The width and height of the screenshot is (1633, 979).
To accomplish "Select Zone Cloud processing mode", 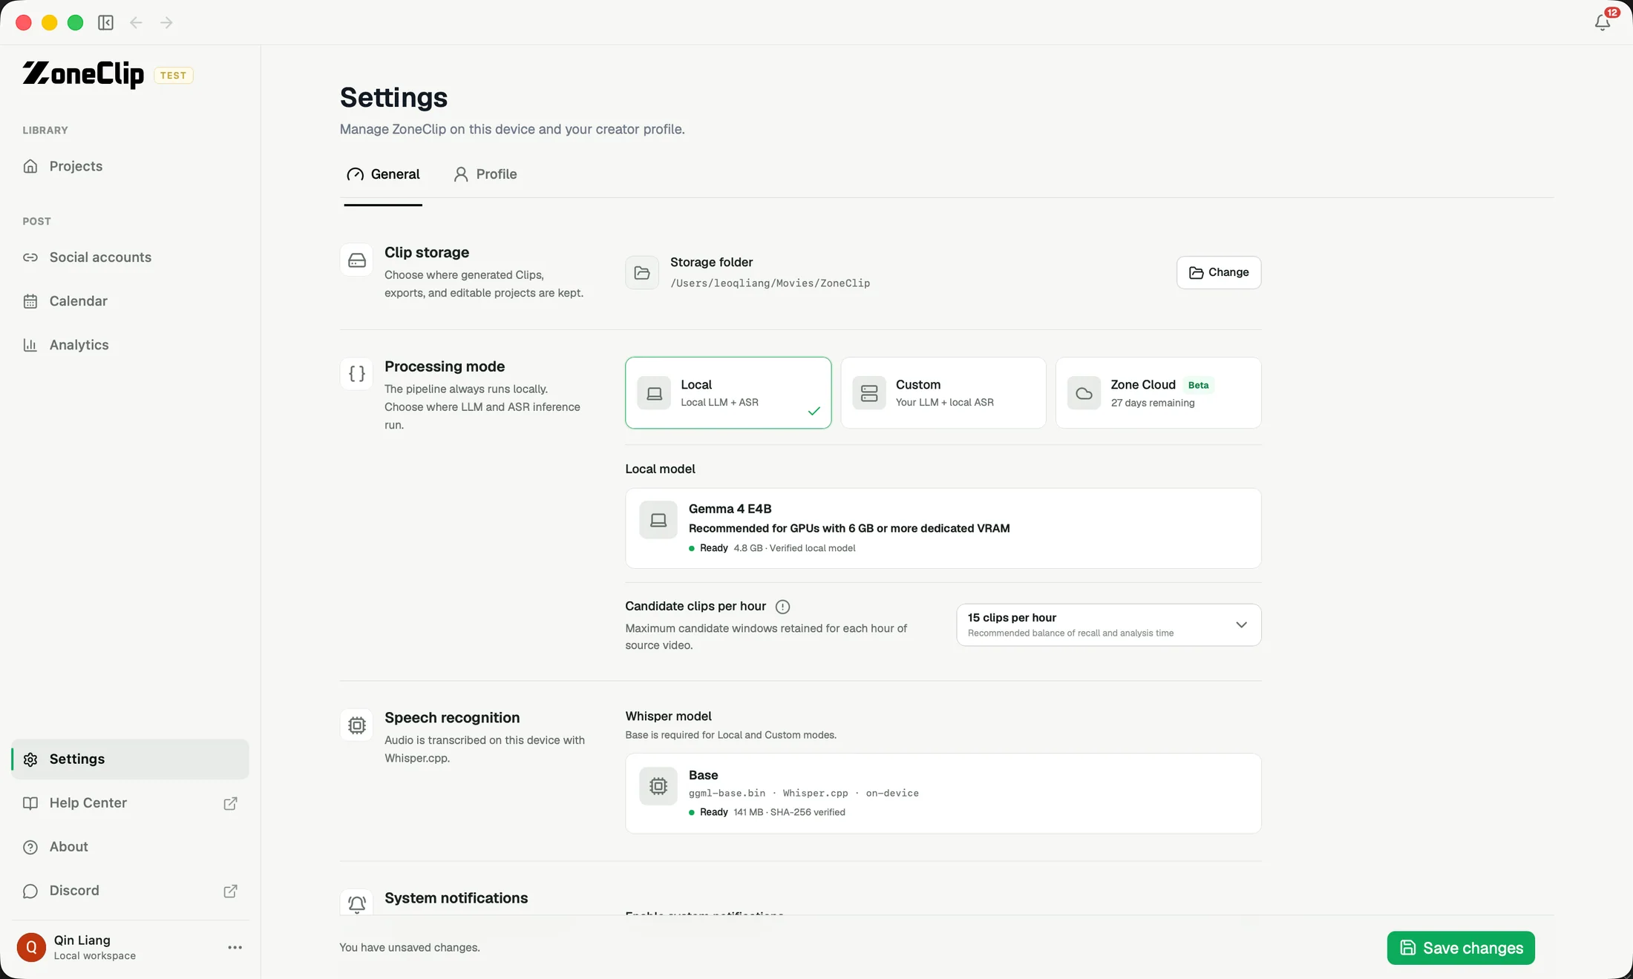I will click(1158, 393).
